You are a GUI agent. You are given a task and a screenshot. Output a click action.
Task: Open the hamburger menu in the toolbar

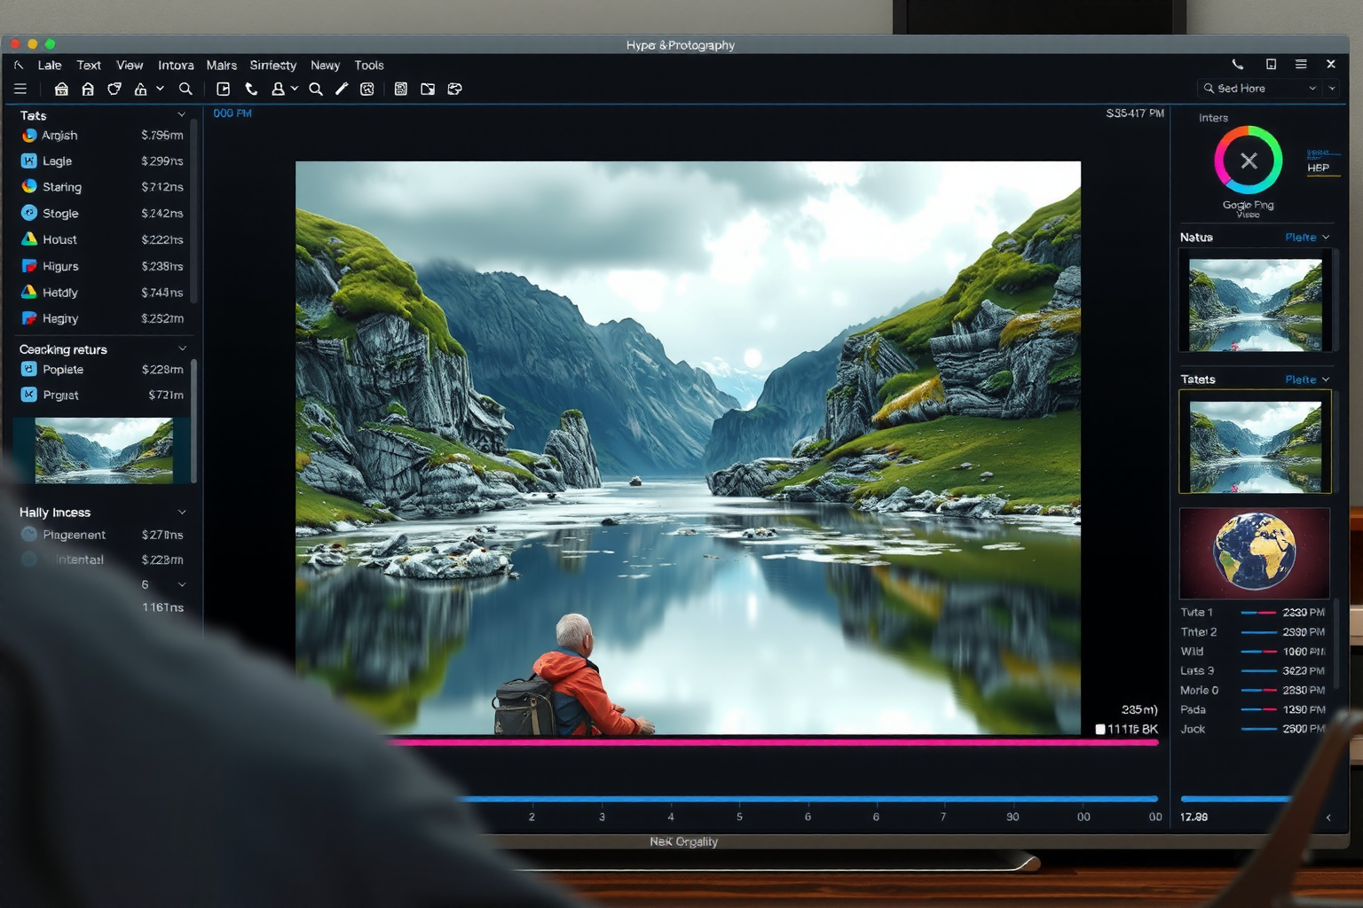pyautogui.click(x=20, y=89)
